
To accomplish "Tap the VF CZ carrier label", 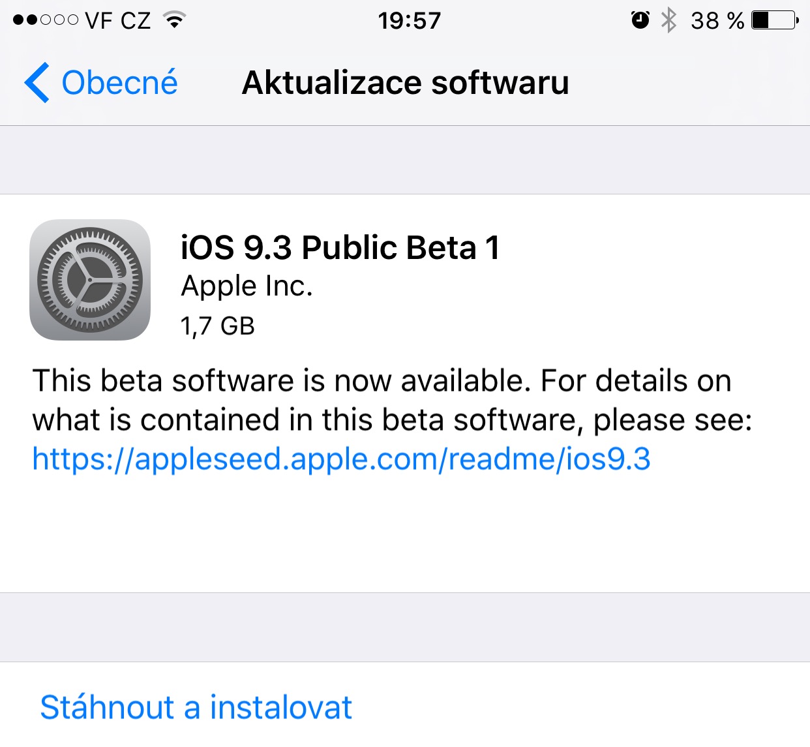I will click(x=117, y=20).
